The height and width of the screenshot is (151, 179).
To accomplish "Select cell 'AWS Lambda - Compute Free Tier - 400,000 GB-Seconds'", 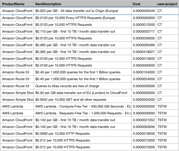I will (82, 106).
